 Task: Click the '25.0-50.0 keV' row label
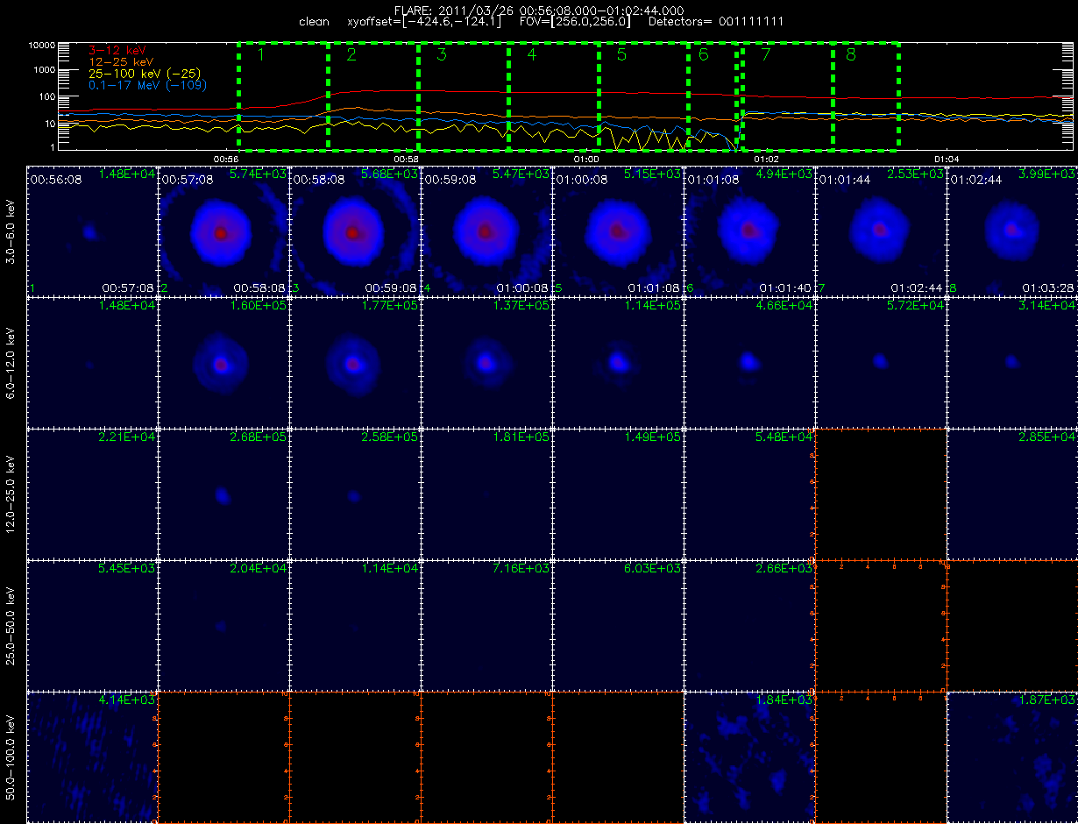point(11,626)
